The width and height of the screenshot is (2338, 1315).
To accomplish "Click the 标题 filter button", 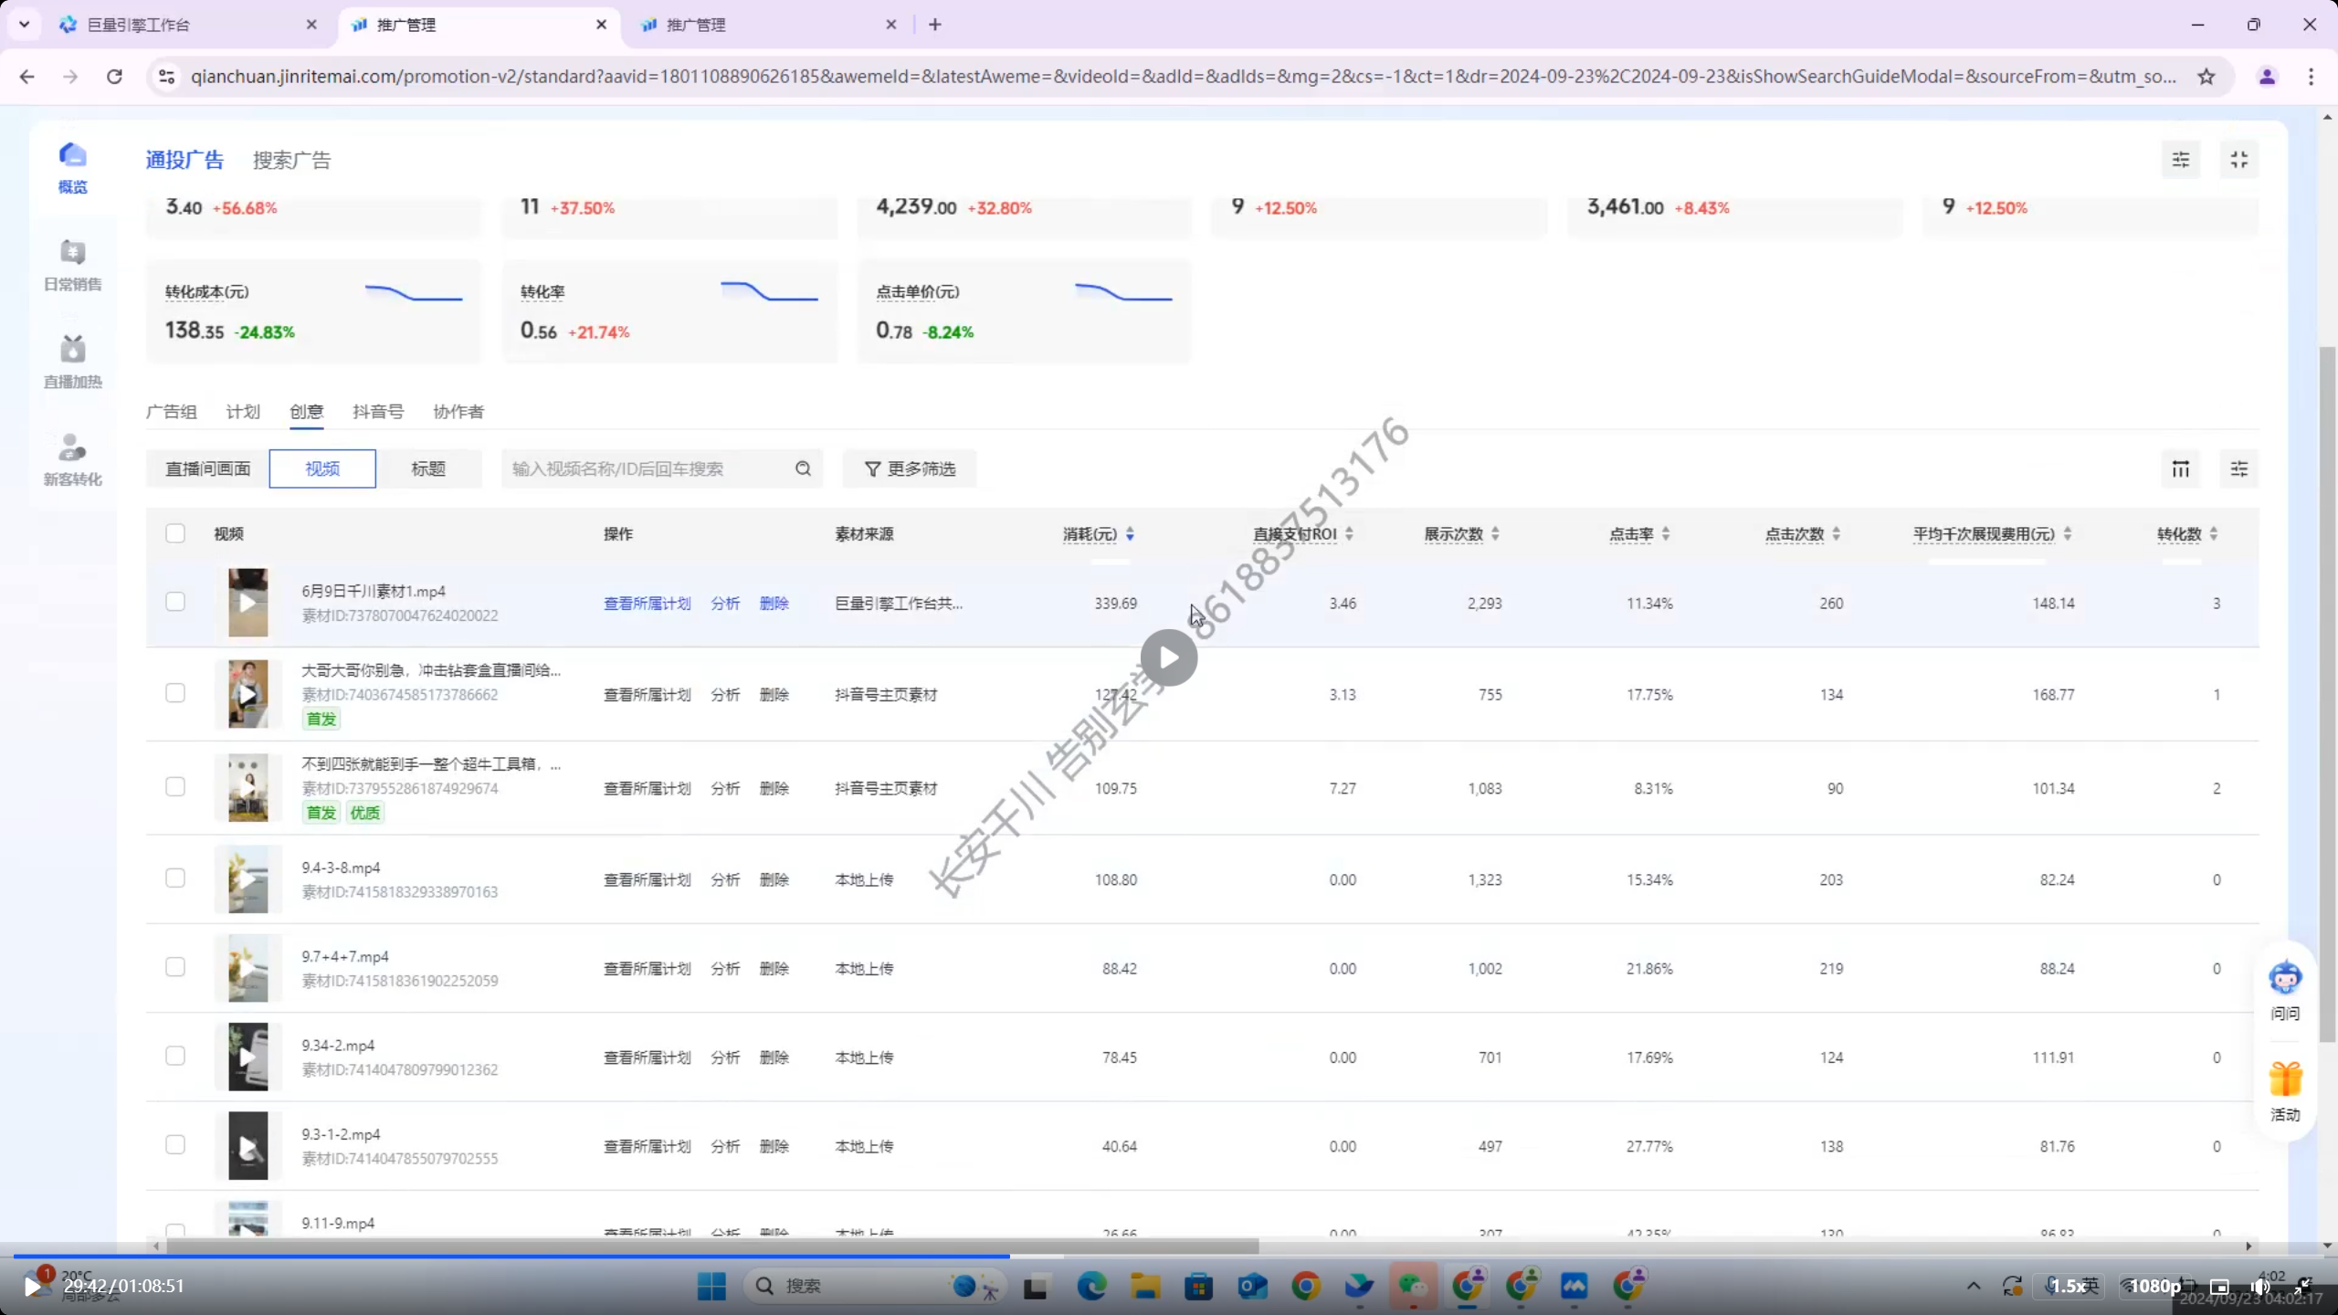I will 427,468.
